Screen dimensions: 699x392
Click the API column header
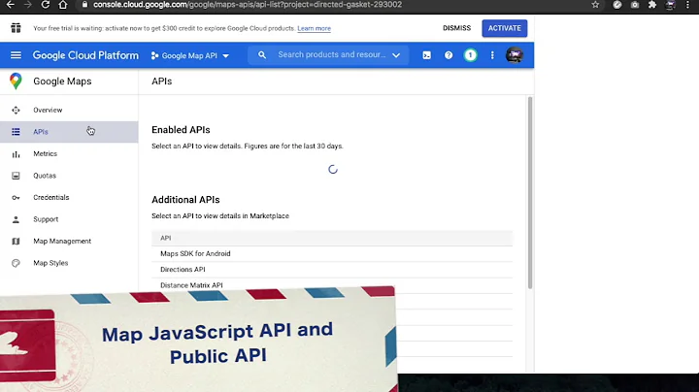(165, 238)
